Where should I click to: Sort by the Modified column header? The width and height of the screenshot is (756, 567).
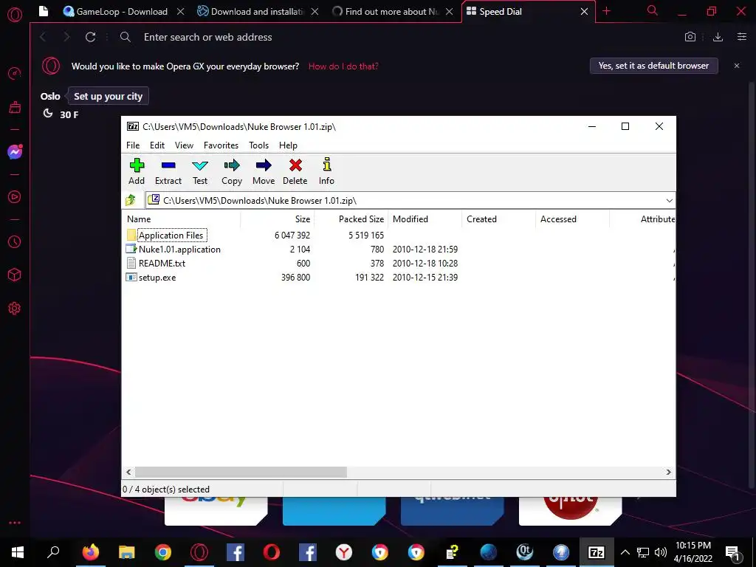pos(425,219)
